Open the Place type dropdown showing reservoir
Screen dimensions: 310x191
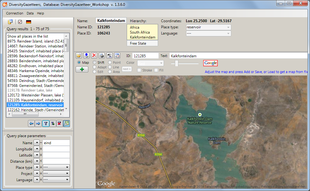[209, 27]
